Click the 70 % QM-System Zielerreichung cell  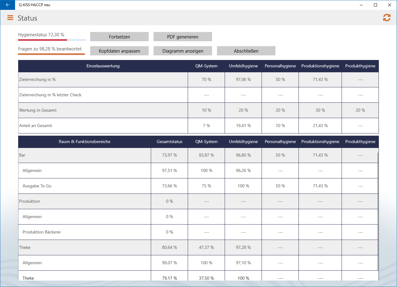click(207, 80)
